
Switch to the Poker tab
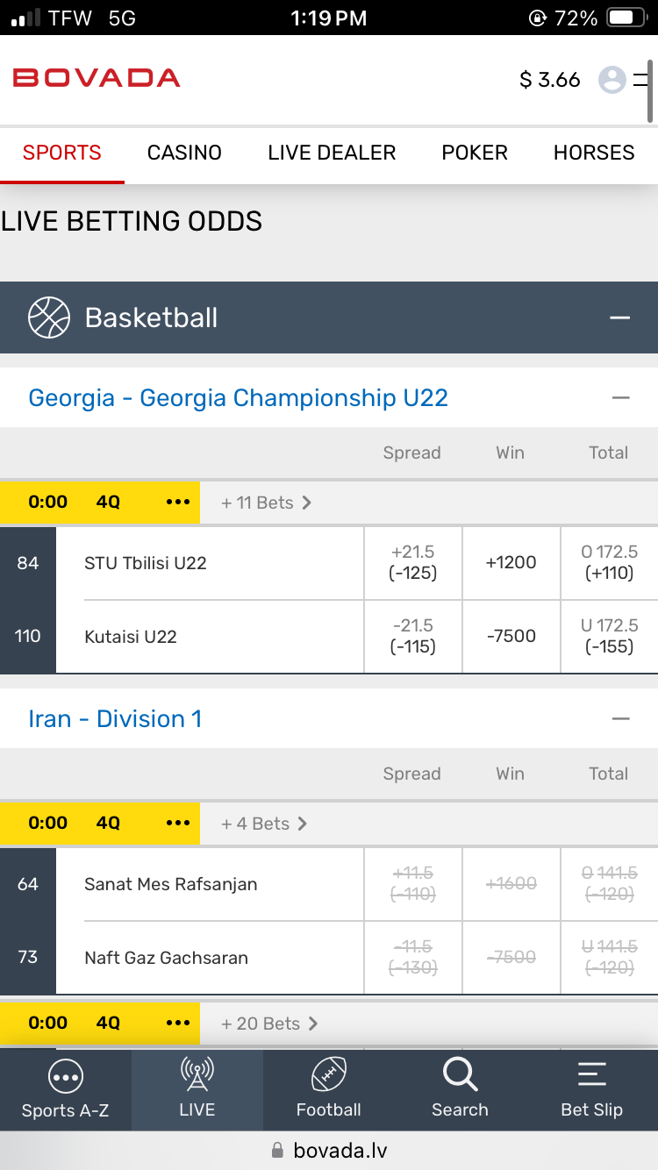[x=475, y=153]
